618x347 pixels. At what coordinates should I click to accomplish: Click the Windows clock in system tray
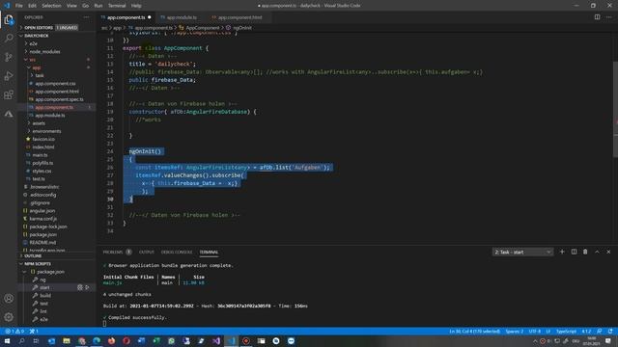(x=591, y=341)
